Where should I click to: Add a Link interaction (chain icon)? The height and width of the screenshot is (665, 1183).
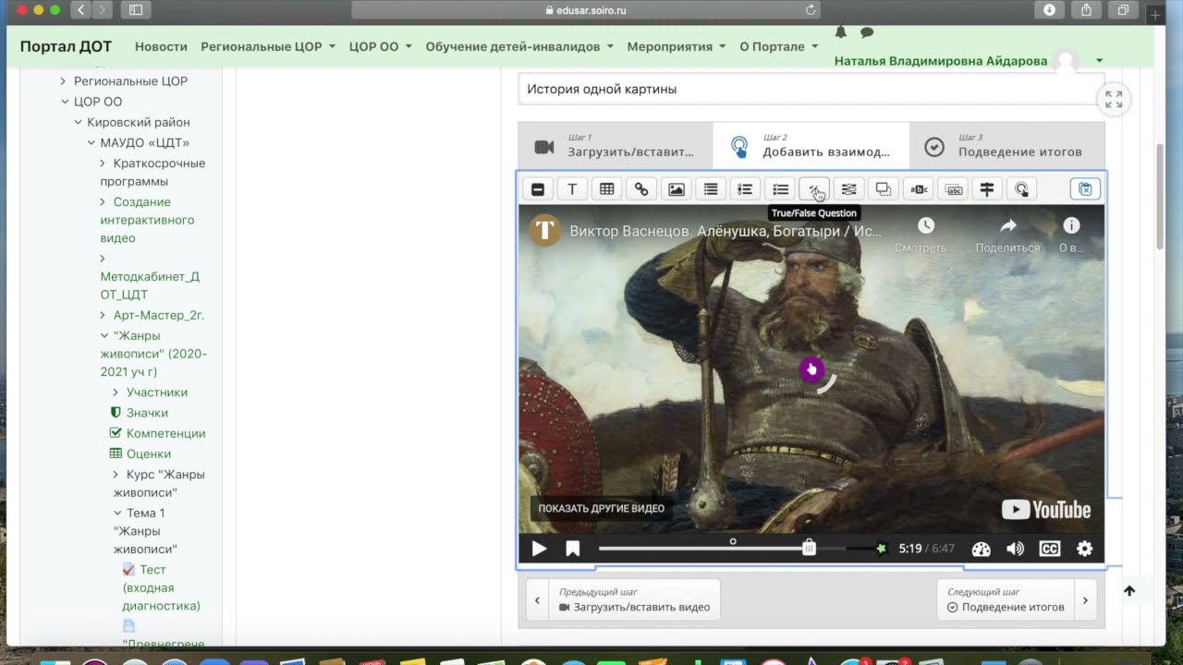pos(641,189)
